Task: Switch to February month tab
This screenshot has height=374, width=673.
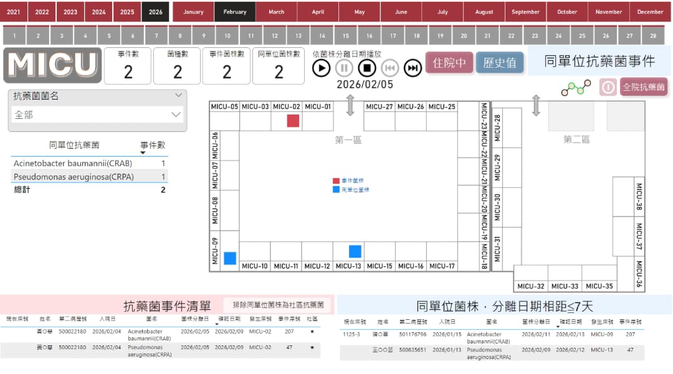Action: point(235,12)
